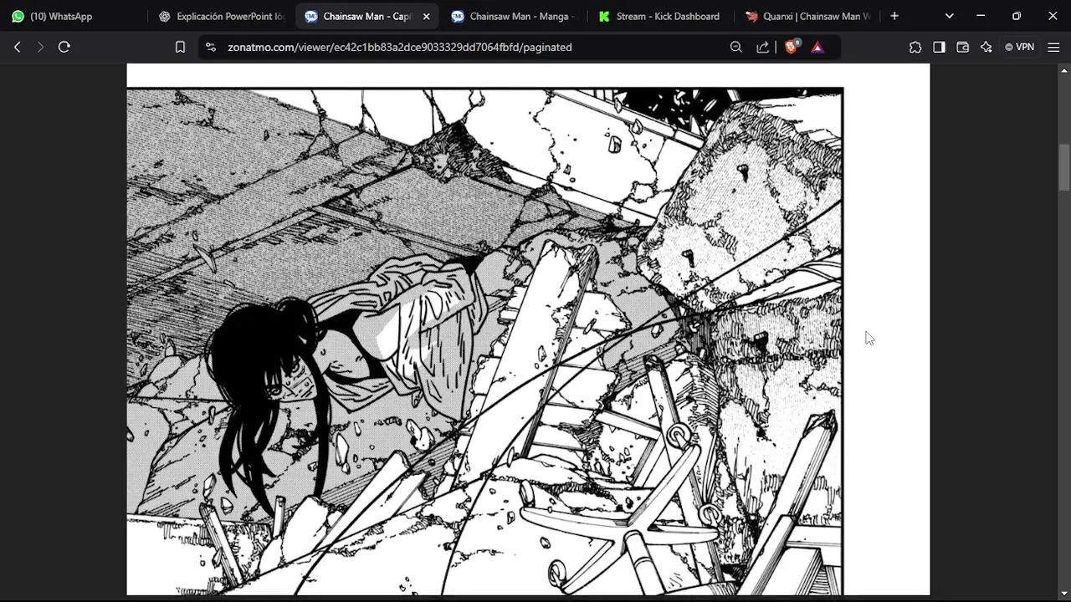This screenshot has height=602, width=1071.
Task: Open Leo AI assistant icon
Action: click(x=986, y=48)
